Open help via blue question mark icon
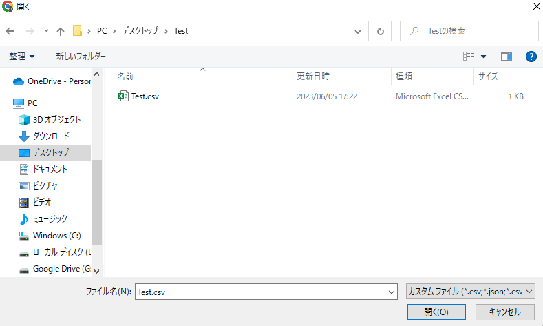 point(531,57)
